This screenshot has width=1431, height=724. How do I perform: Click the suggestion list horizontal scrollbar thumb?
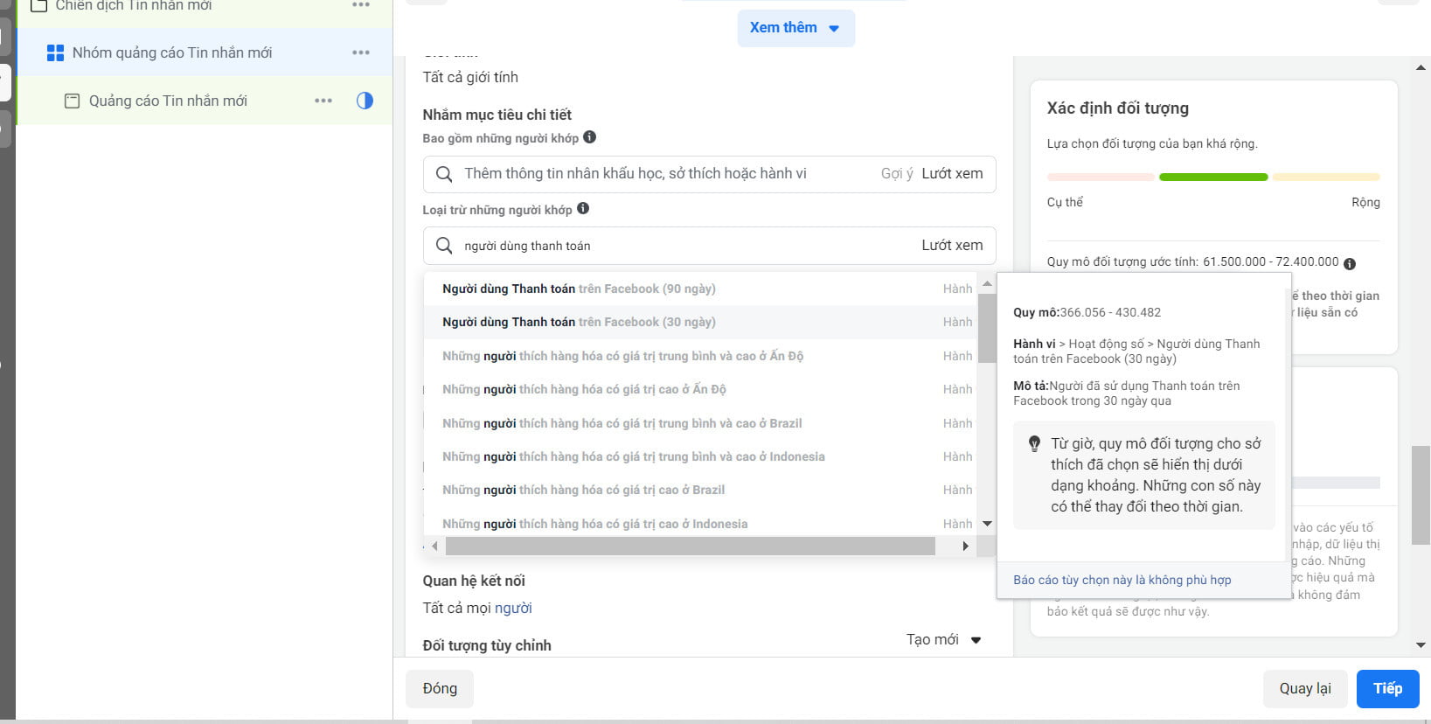tap(690, 546)
